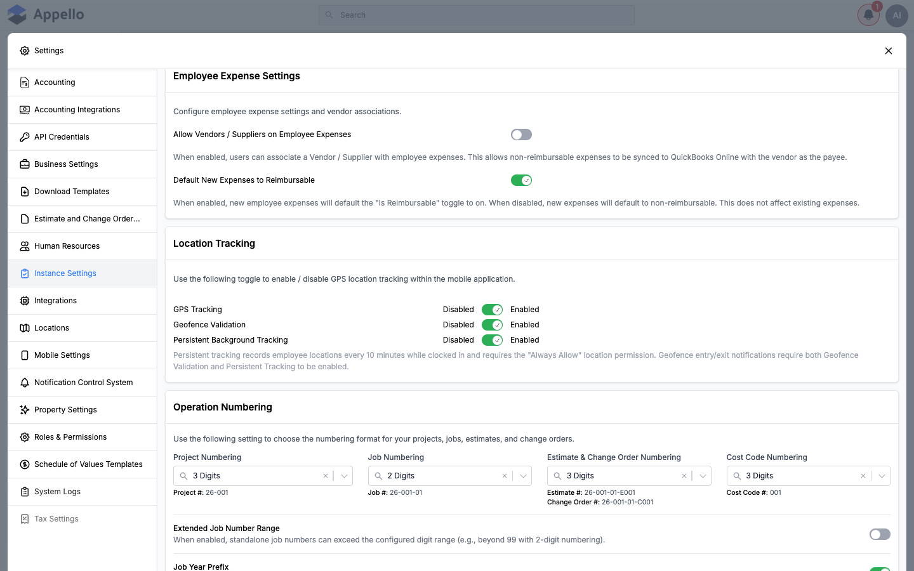
Task: Click the Business Settings briefcase icon
Action: [x=25, y=164]
